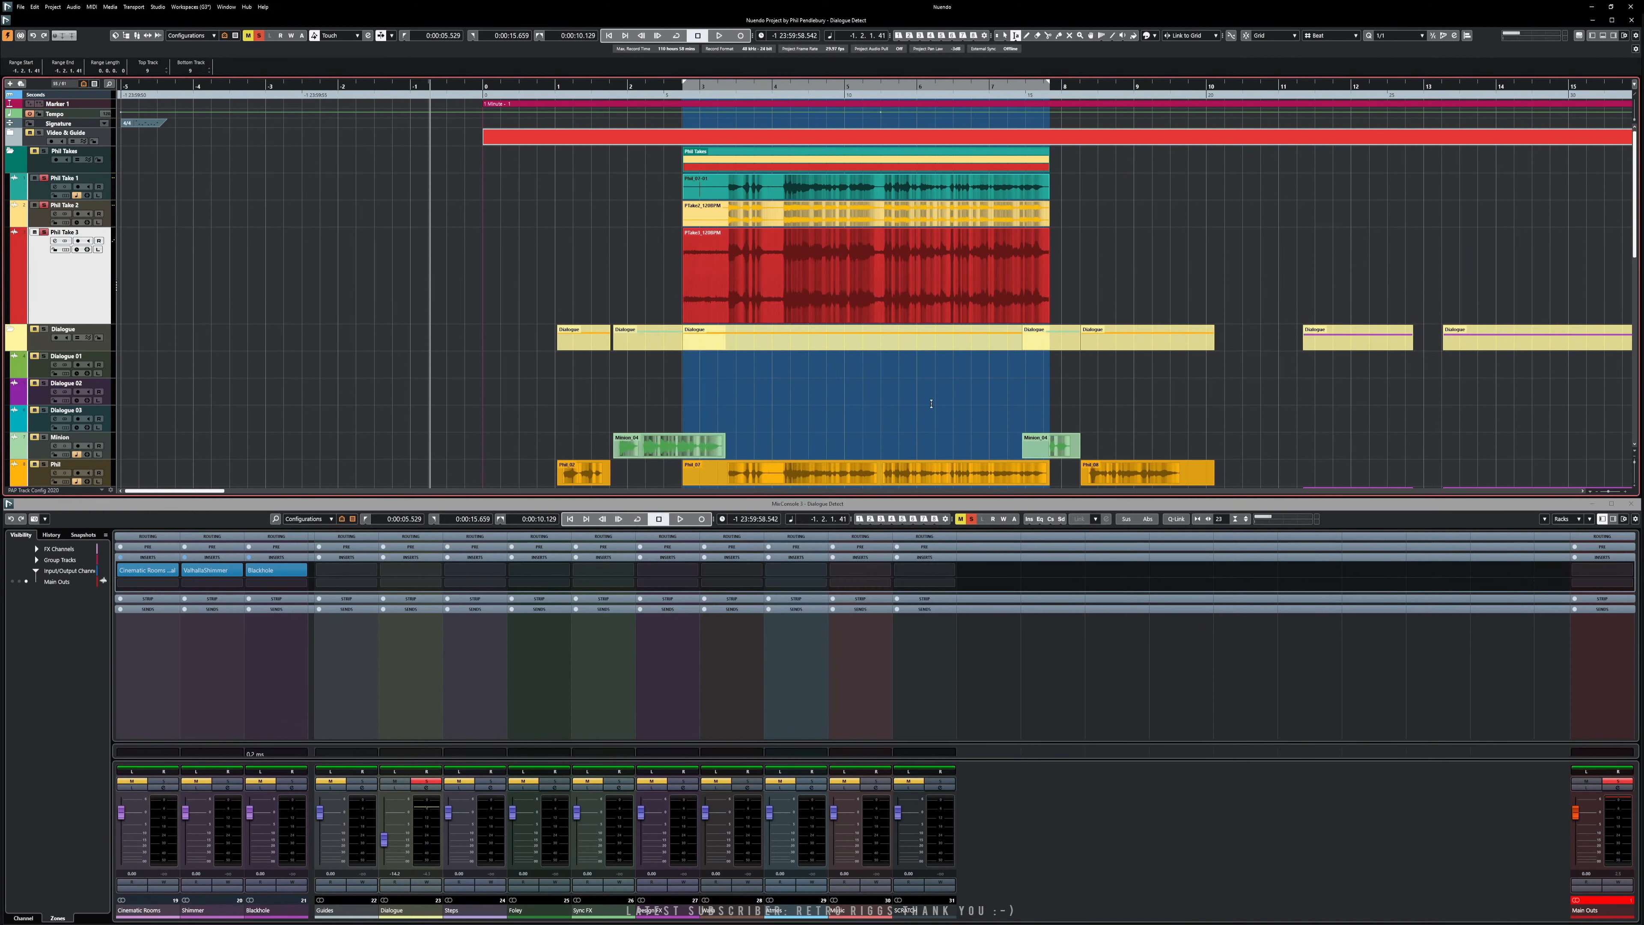This screenshot has width=1644, height=925.
Task: Click the Blackhole insert slot
Action: click(276, 571)
